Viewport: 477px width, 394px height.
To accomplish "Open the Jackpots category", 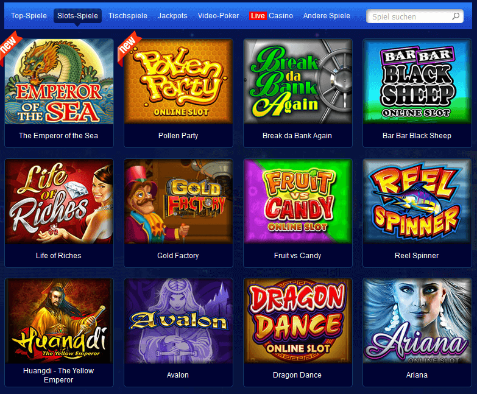I will [x=172, y=16].
